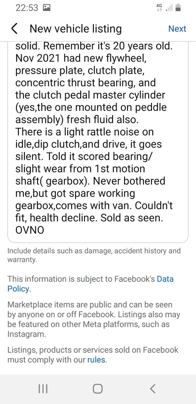Open Android recent apps from the navigation bar

(x=43, y=389)
